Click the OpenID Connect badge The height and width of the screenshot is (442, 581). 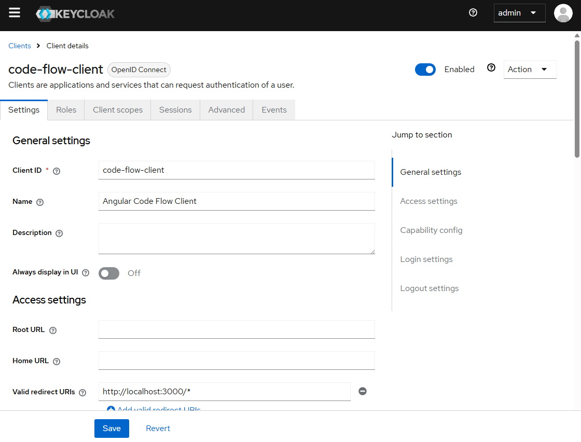click(x=139, y=70)
